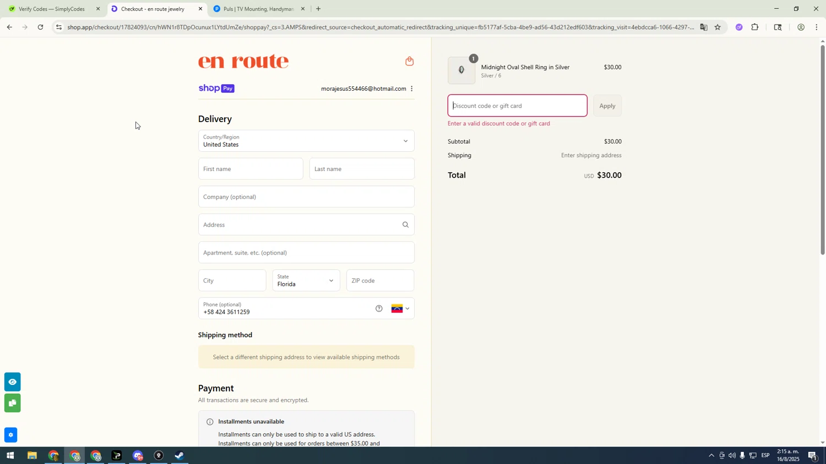The width and height of the screenshot is (826, 464).
Task: Focus the City field
Action: 232,280
